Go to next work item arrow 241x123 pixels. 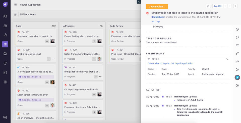click(229, 6)
